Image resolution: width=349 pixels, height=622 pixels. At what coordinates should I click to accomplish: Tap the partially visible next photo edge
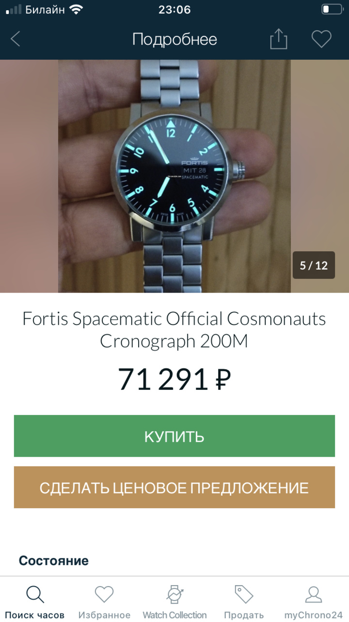320,176
